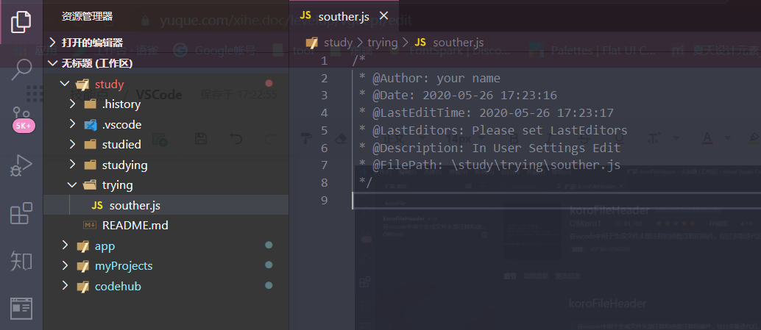Click the study folder icon in breadcrumb
This screenshot has height=330, width=761.
[312, 42]
